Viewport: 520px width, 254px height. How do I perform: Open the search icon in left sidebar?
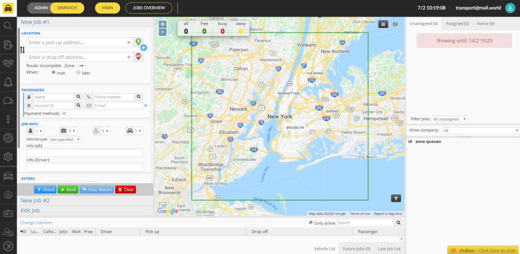[8, 26]
